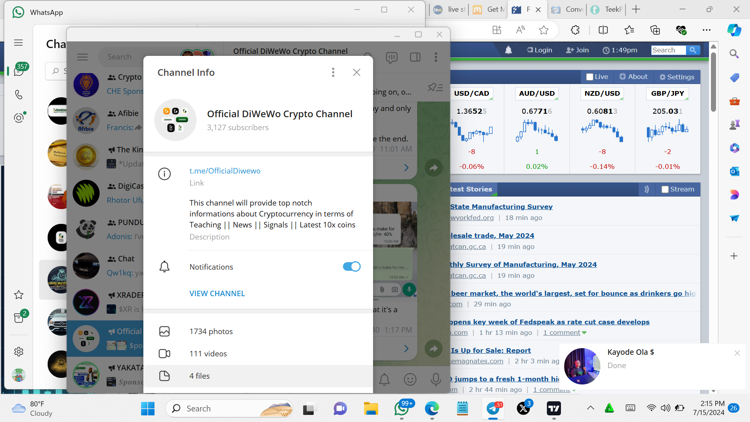Click the bell alerts icon on forex site
This screenshot has width=750, height=422.
point(508,50)
